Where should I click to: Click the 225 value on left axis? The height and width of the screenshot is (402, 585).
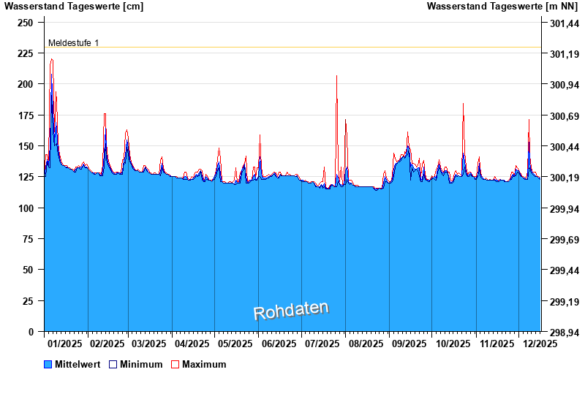26,53
